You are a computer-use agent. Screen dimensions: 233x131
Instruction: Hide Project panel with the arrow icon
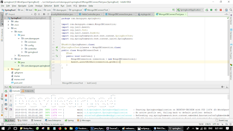point(48,14)
